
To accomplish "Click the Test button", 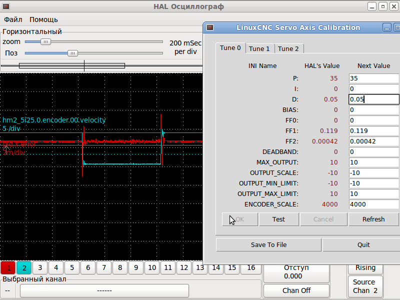I will pyautogui.click(x=278, y=219).
